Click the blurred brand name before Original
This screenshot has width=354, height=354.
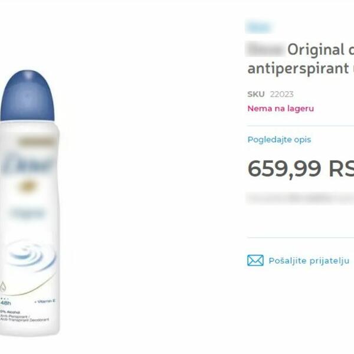pyautogui.click(x=265, y=49)
